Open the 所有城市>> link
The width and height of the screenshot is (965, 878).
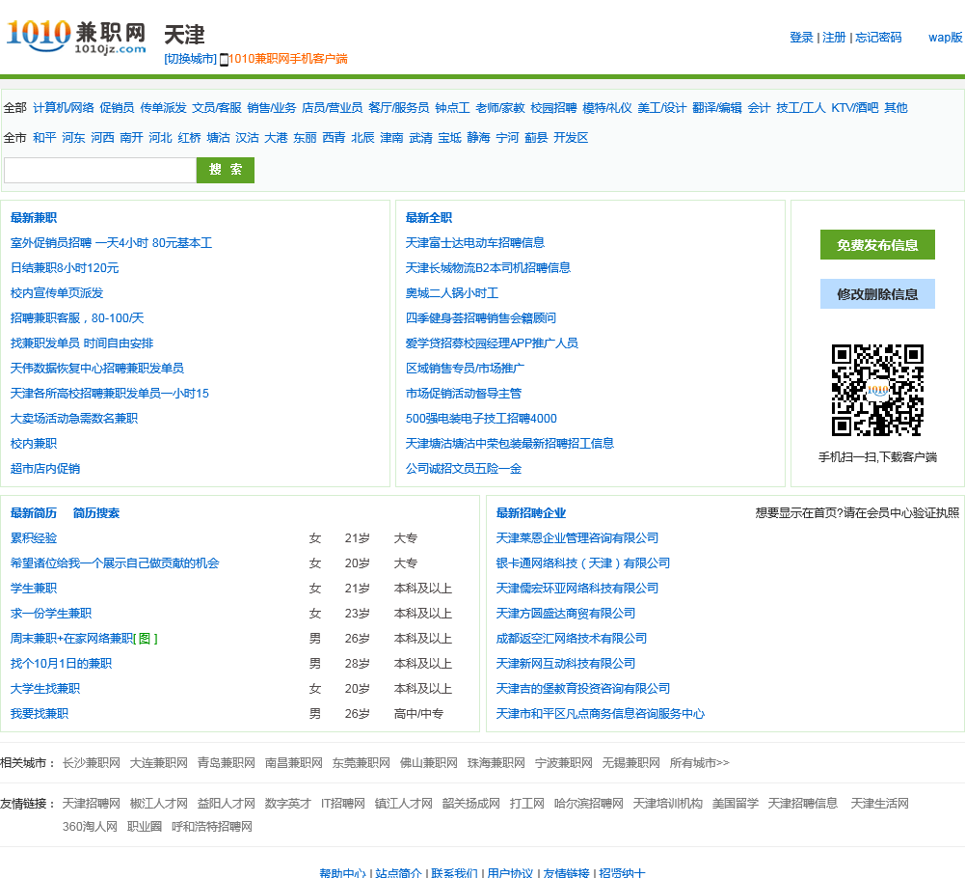pos(699,763)
